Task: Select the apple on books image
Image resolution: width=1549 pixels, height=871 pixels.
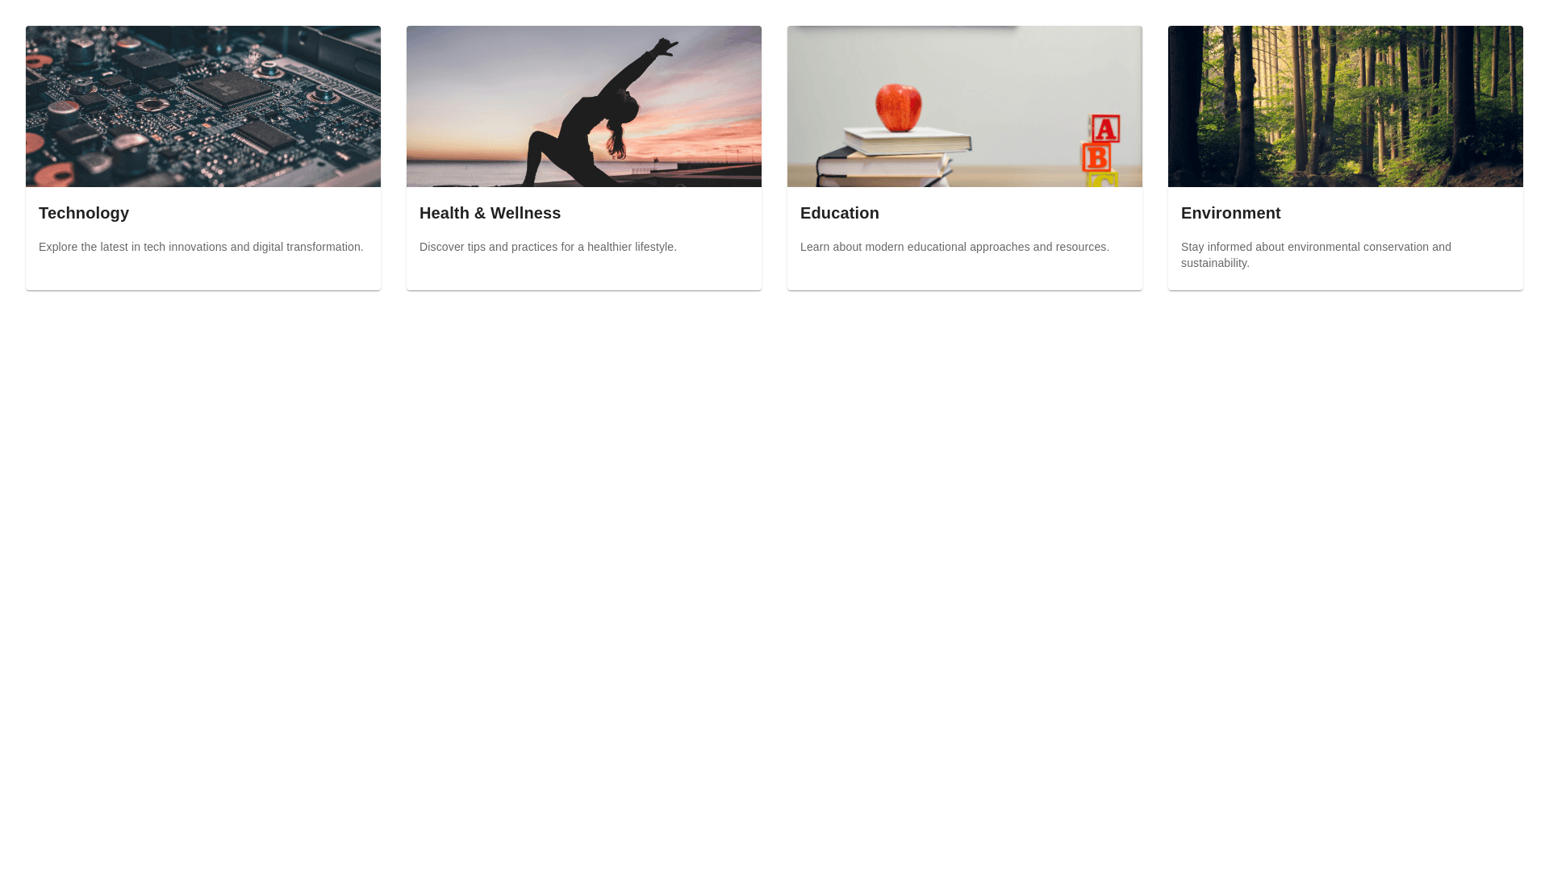Action: click(x=965, y=106)
